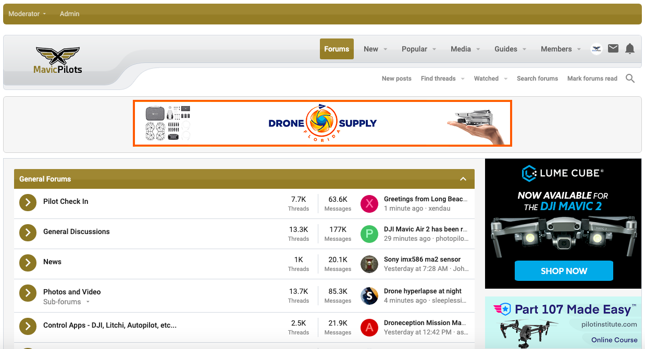Open Control Apps - DJI, Litchi, Autopilot forum
The width and height of the screenshot is (645, 349).
click(110, 325)
